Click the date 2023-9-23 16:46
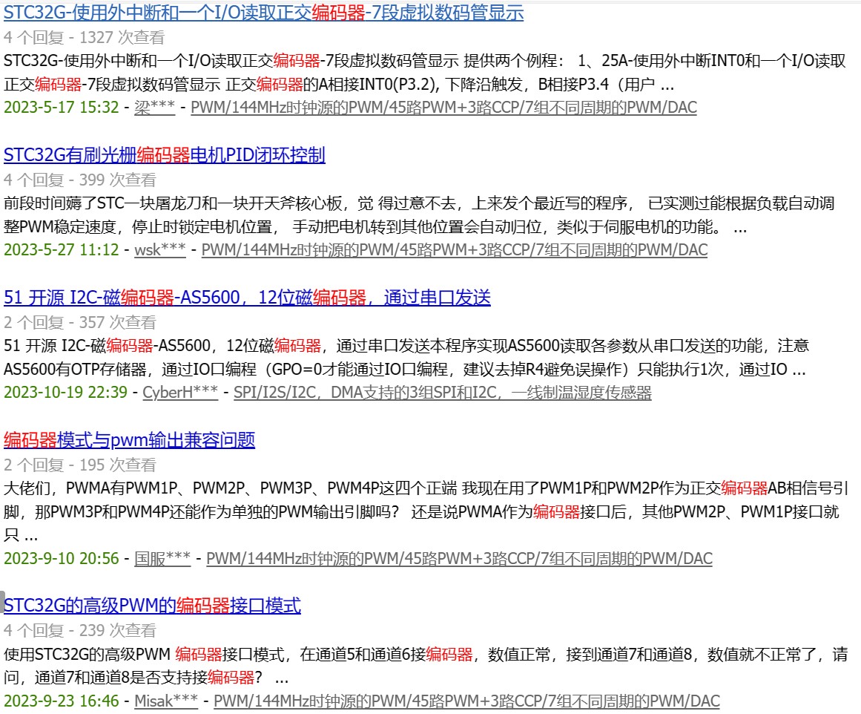The height and width of the screenshot is (714, 861). (61, 701)
